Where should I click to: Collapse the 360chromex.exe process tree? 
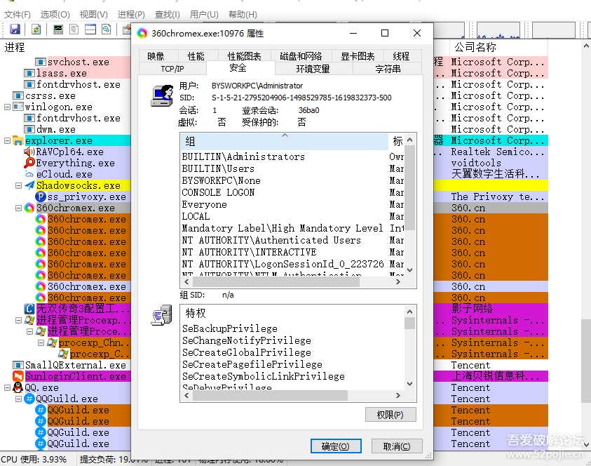(19, 208)
